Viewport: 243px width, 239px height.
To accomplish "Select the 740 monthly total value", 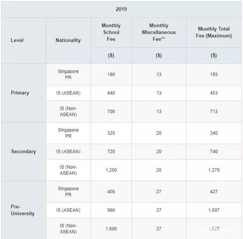I will click(214, 152).
